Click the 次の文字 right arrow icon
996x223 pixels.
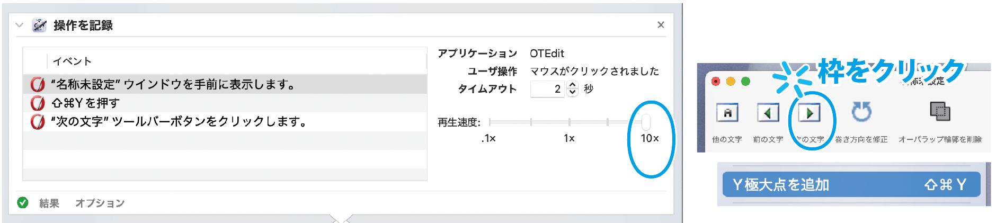pos(809,113)
